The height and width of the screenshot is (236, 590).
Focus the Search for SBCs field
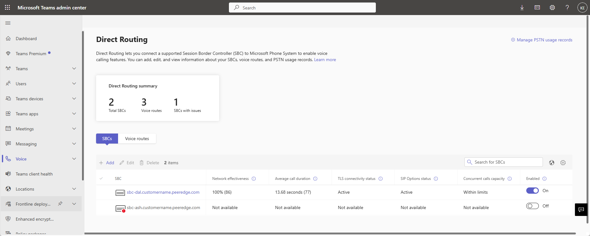tap(504, 162)
